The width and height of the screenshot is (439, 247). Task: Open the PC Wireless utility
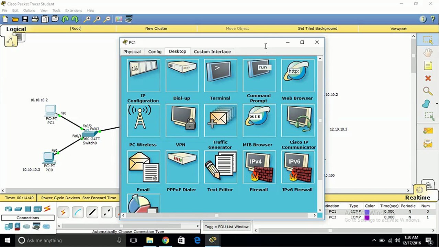tap(143, 121)
